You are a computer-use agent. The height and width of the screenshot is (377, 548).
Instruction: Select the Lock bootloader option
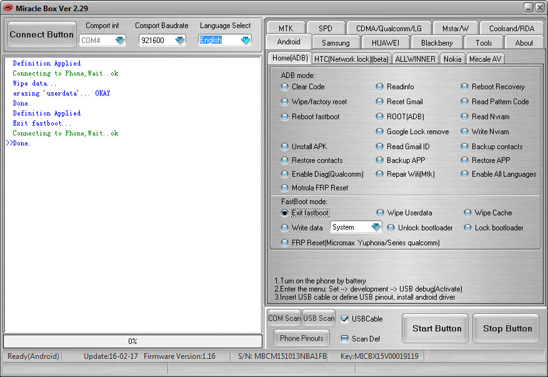coord(494,228)
